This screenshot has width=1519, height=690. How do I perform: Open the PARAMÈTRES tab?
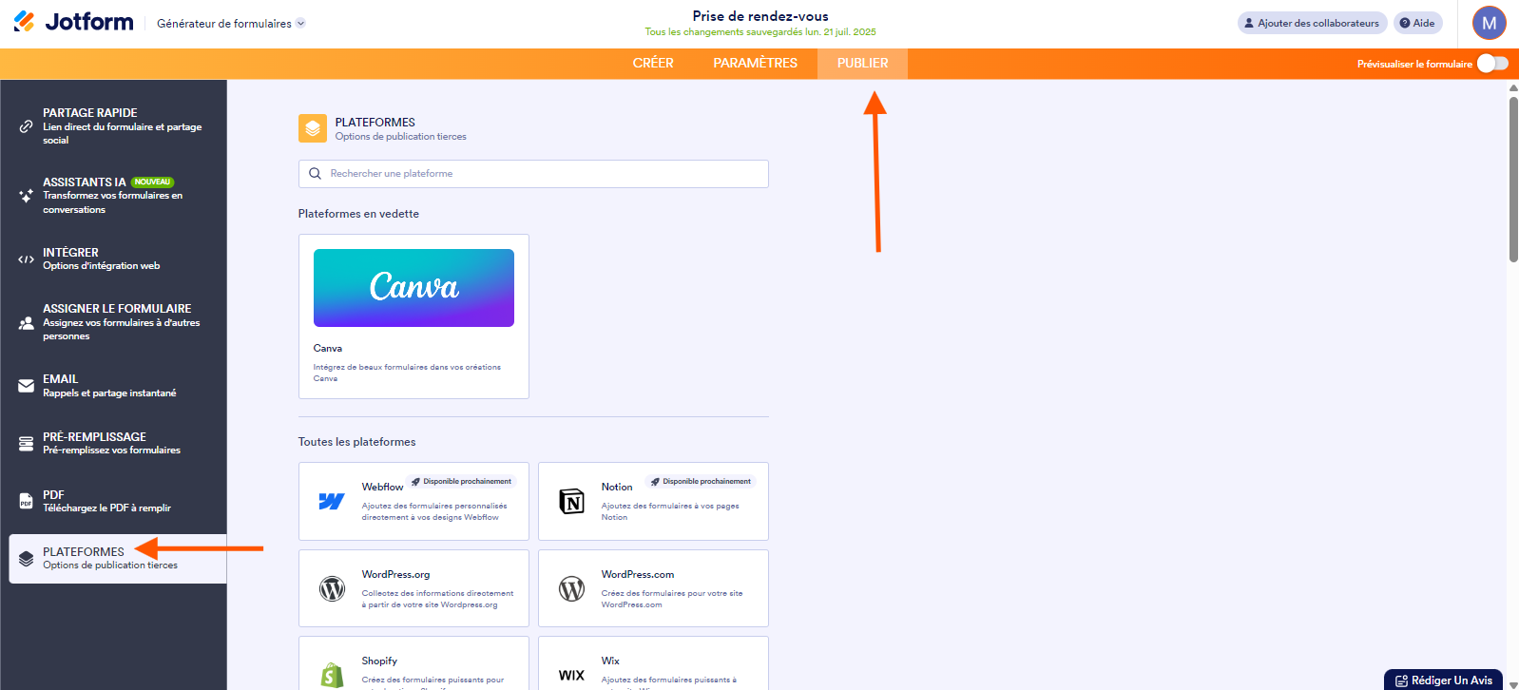coord(756,64)
